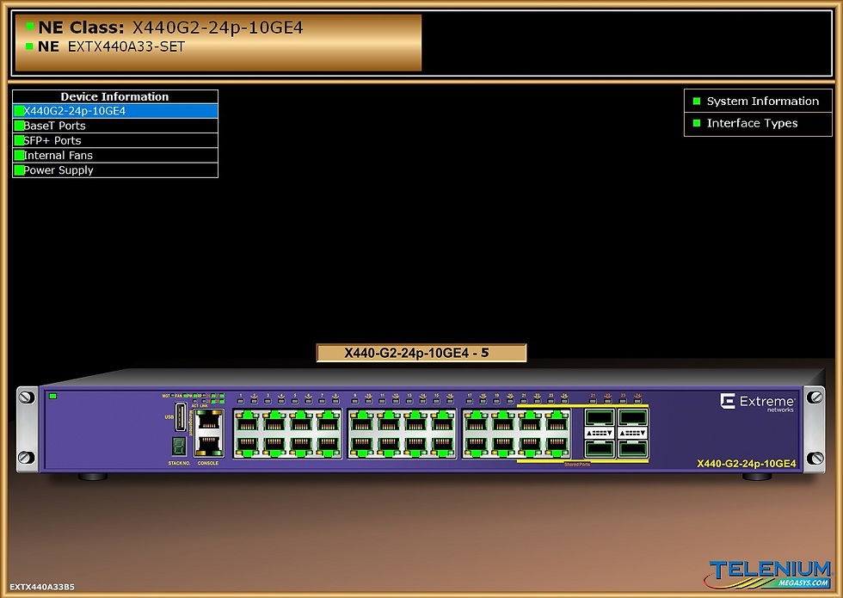Click BaseT port 18 jack
The image size is (843, 598).
(476, 446)
